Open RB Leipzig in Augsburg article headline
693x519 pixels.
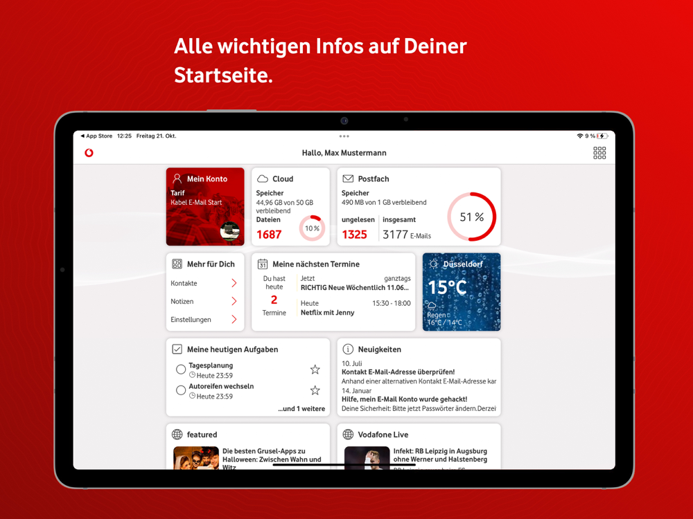point(441,455)
